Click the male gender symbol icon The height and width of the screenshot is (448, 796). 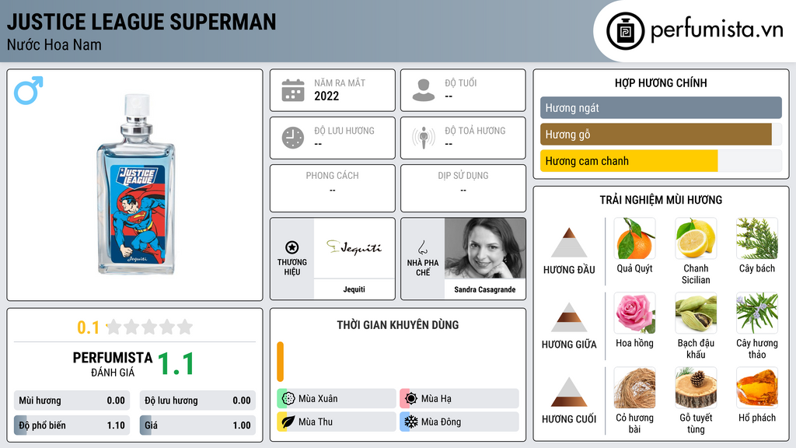pyautogui.click(x=29, y=90)
